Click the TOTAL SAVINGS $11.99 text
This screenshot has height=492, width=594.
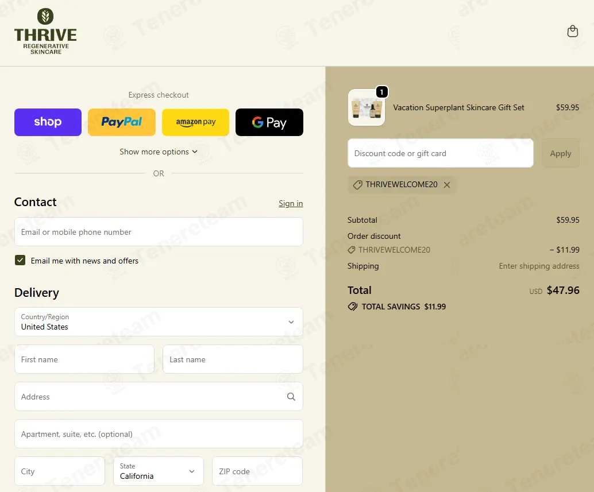coord(403,307)
